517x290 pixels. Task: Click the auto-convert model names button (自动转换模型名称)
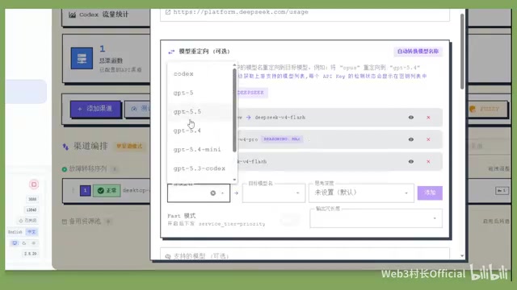click(418, 52)
